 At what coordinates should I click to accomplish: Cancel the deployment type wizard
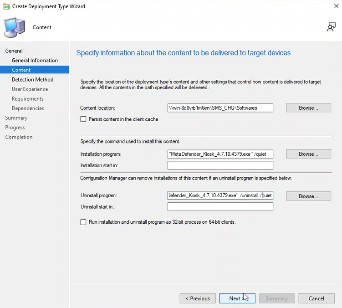point(316,298)
